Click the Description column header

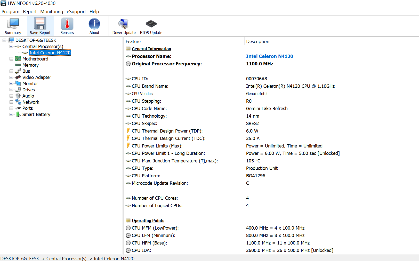[x=302, y=41]
